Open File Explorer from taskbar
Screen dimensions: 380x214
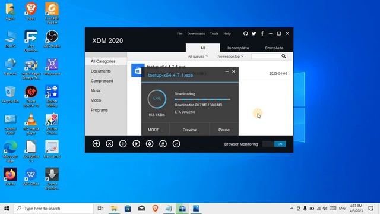click(x=114, y=209)
